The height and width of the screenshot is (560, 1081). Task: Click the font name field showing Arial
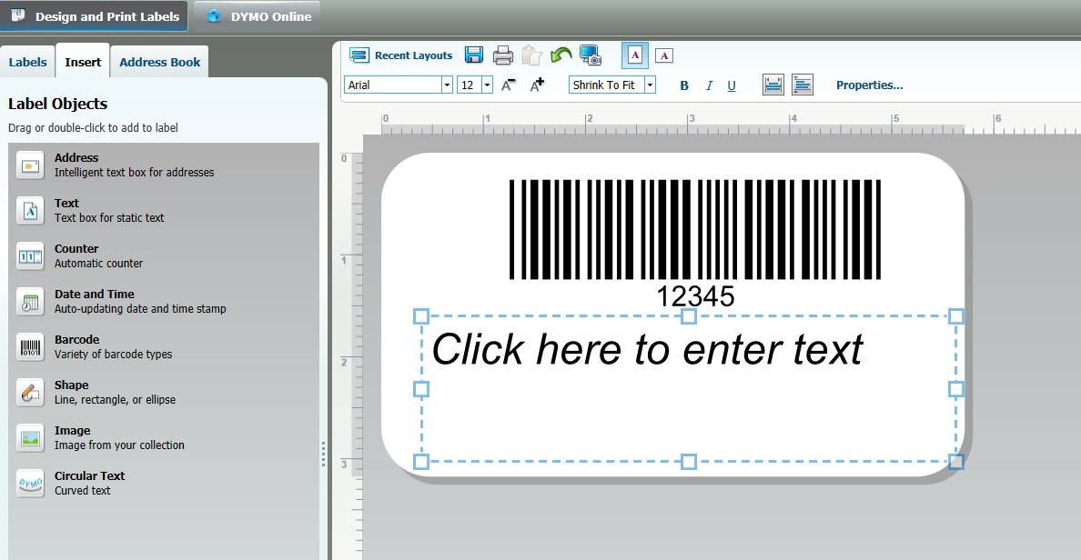coord(393,85)
